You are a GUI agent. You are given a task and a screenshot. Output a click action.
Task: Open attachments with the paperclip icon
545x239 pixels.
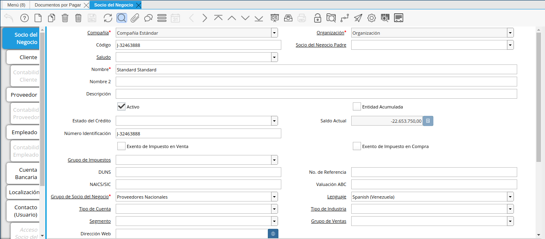[135, 18]
